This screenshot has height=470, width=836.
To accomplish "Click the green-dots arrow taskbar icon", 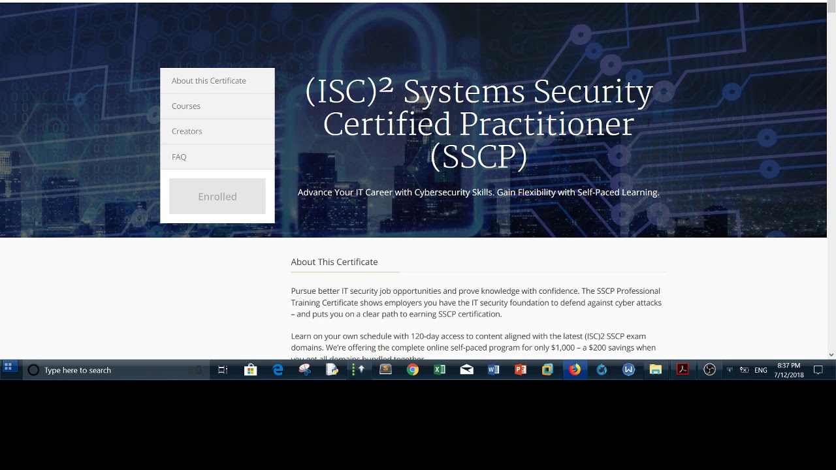I will click(x=359, y=370).
